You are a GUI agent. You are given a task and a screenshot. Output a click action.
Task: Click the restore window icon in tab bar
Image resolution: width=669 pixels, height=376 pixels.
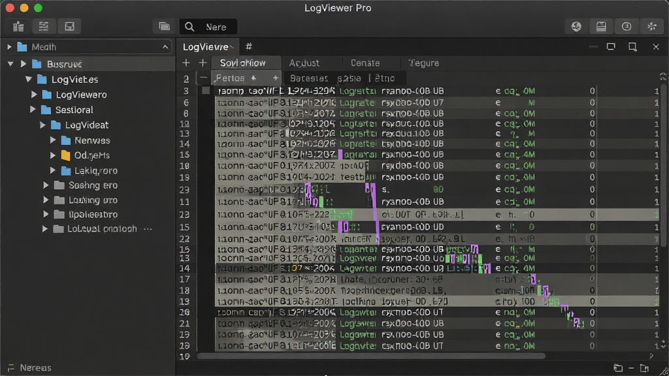coord(611,46)
